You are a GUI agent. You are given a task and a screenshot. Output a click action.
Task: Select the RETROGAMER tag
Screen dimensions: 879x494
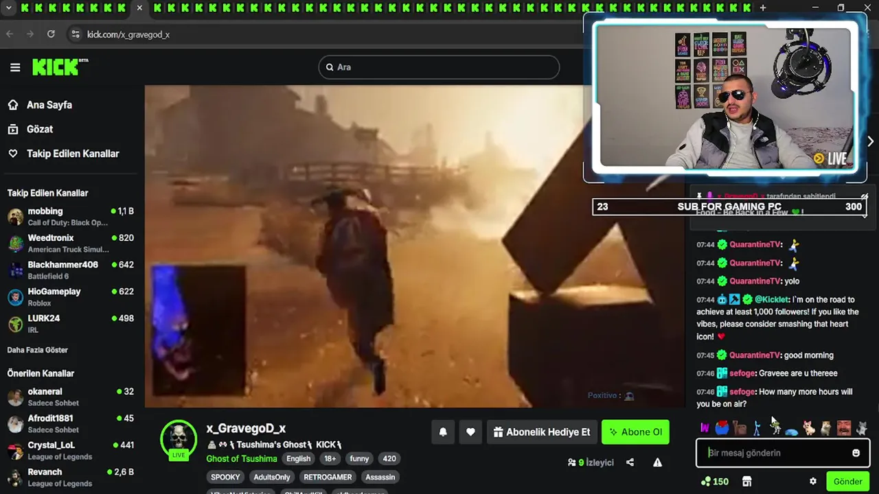point(328,477)
